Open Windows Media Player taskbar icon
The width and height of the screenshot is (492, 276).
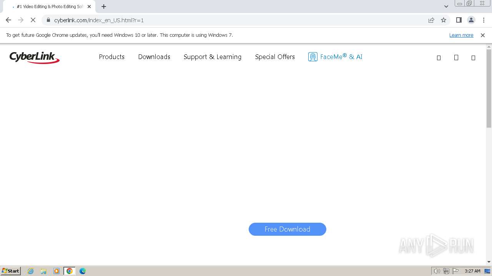click(x=57, y=271)
